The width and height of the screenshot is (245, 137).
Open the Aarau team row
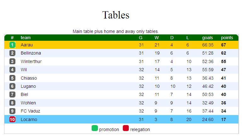click(x=27, y=45)
